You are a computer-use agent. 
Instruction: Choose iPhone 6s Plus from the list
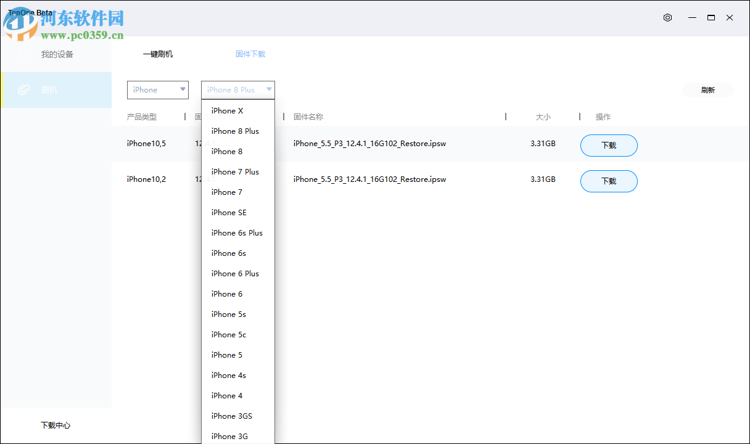[238, 233]
